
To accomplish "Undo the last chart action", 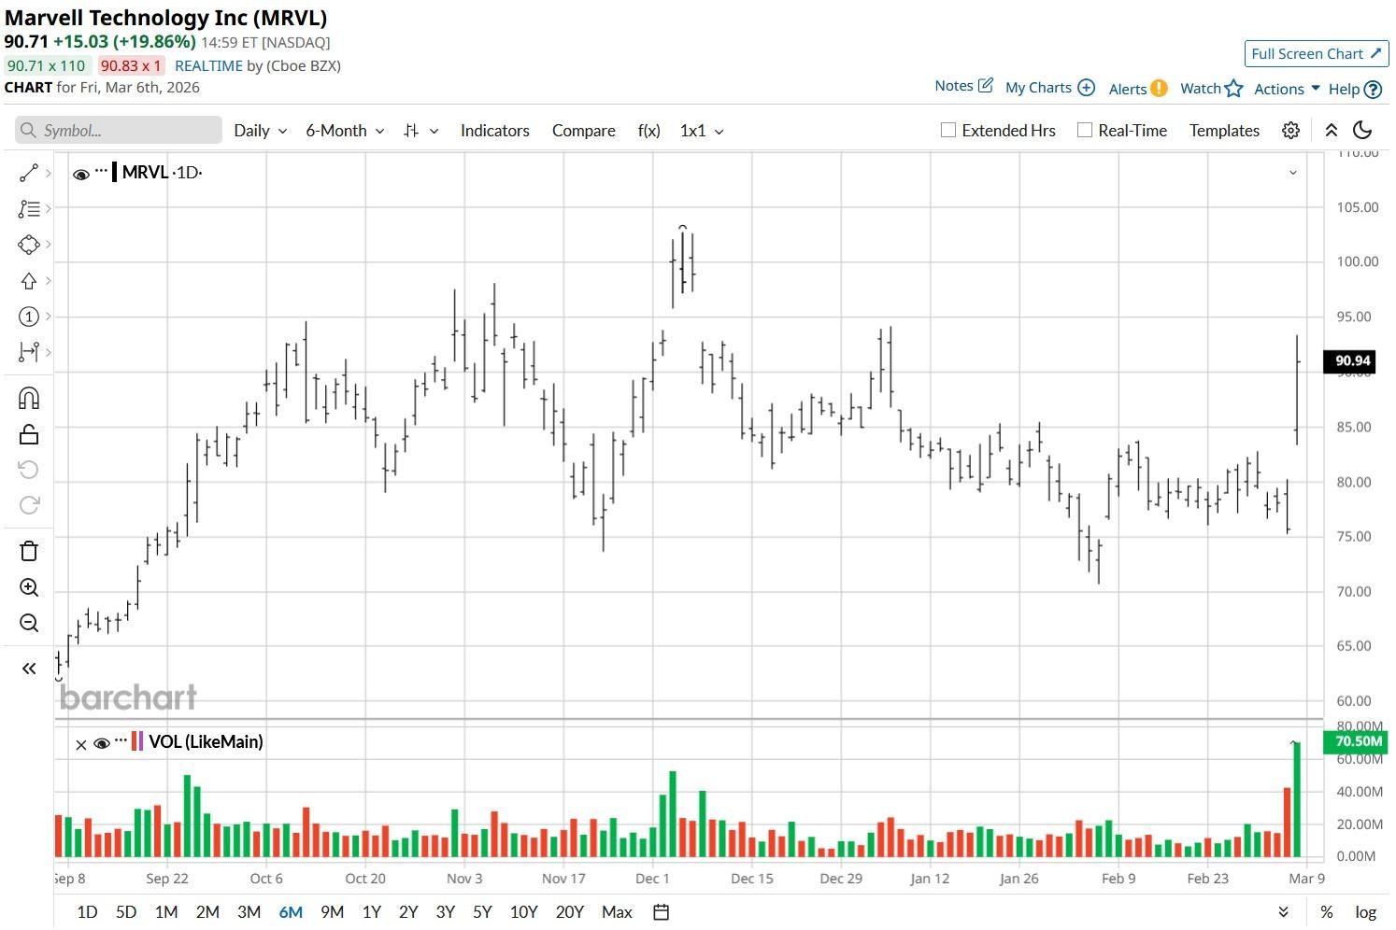I will (29, 470).
